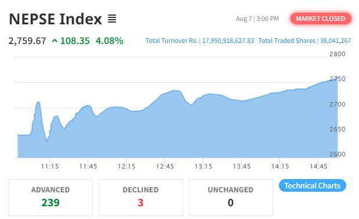This screenshot has width=359, height=219.
Task: Click the MARKET CLOSED status badge
Action: click(x=321, y=19)
